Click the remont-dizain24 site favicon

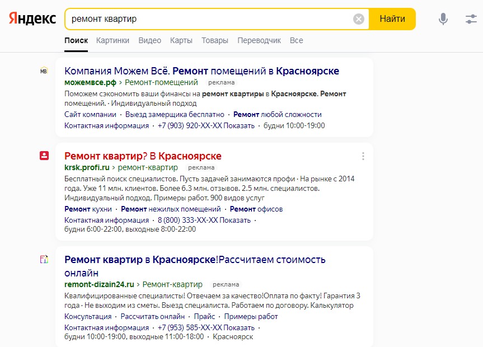click(44, 260)
